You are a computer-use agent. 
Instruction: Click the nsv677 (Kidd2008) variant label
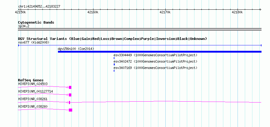pyautogui.click(x=34, y=42)
